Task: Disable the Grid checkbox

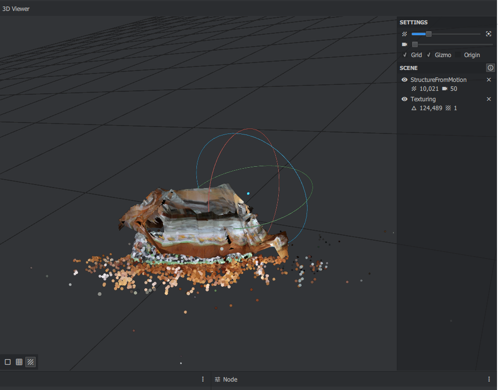Action: 405,55
